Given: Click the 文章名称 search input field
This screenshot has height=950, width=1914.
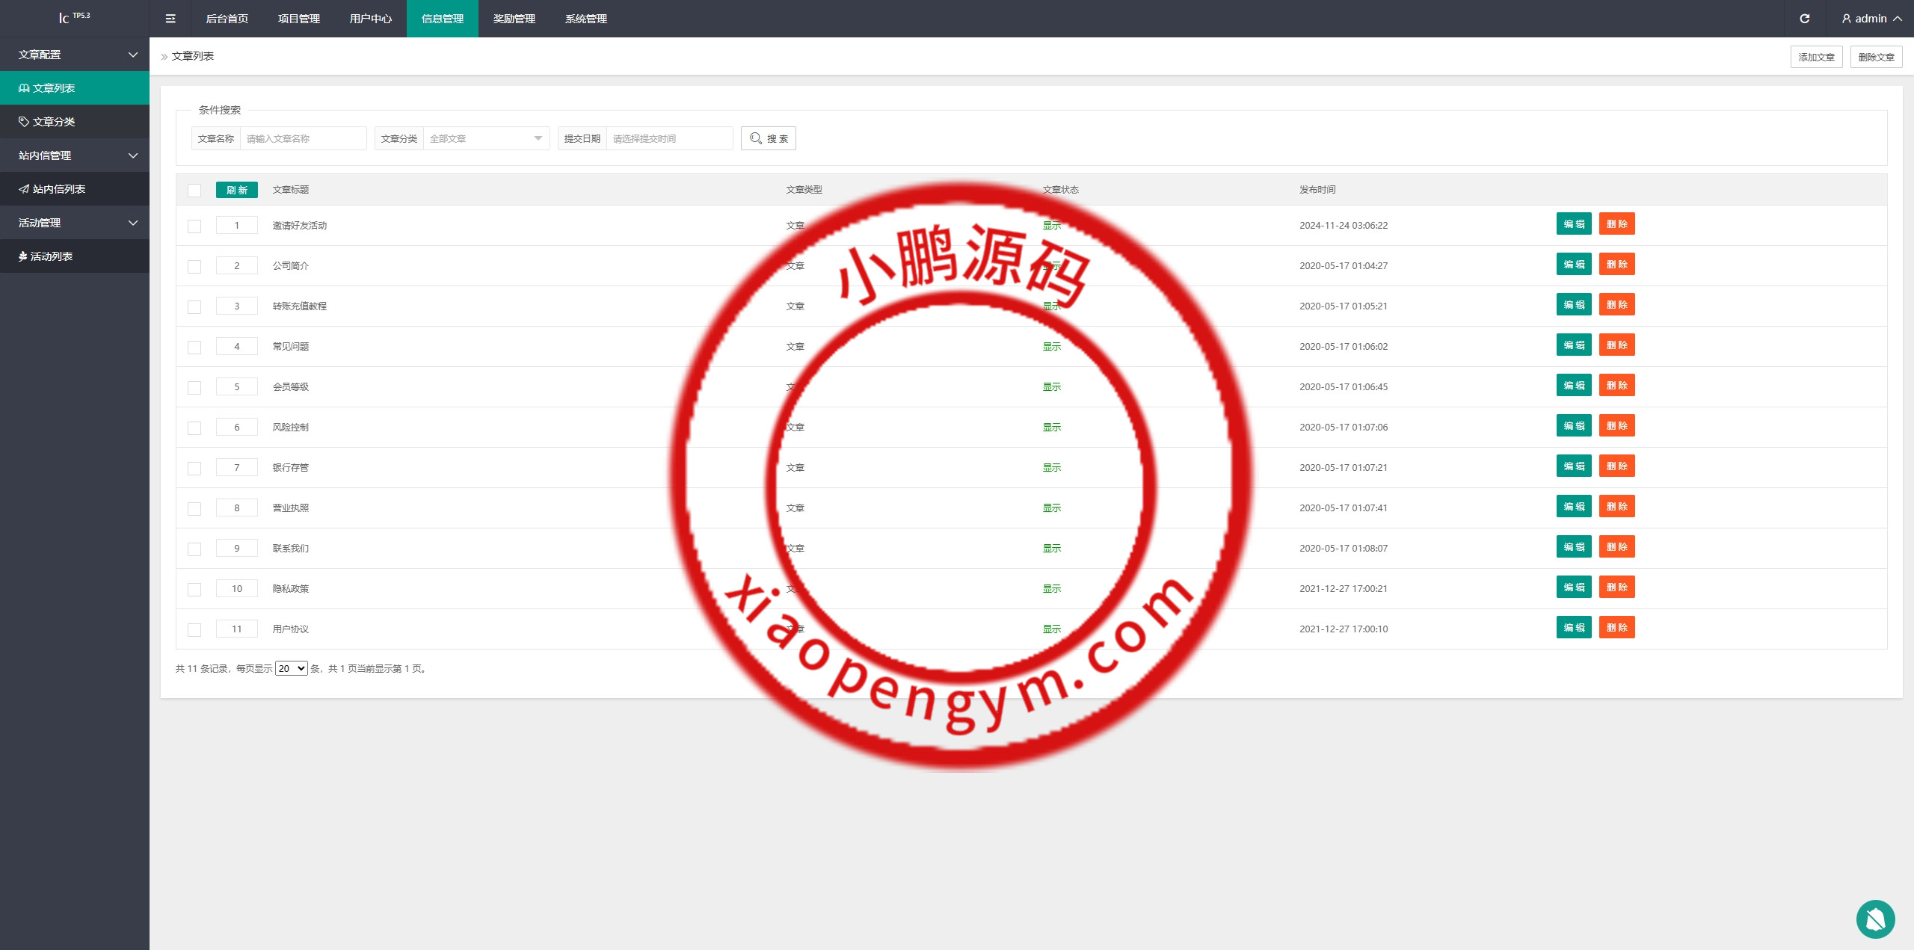Looking at the screenshot, I should (303, 138).
